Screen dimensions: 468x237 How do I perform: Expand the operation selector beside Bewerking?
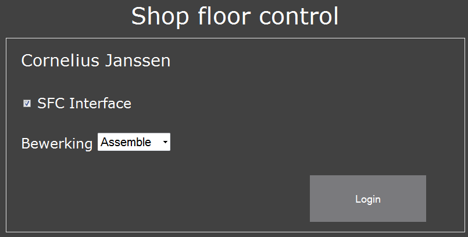click(x=134, y=142)
